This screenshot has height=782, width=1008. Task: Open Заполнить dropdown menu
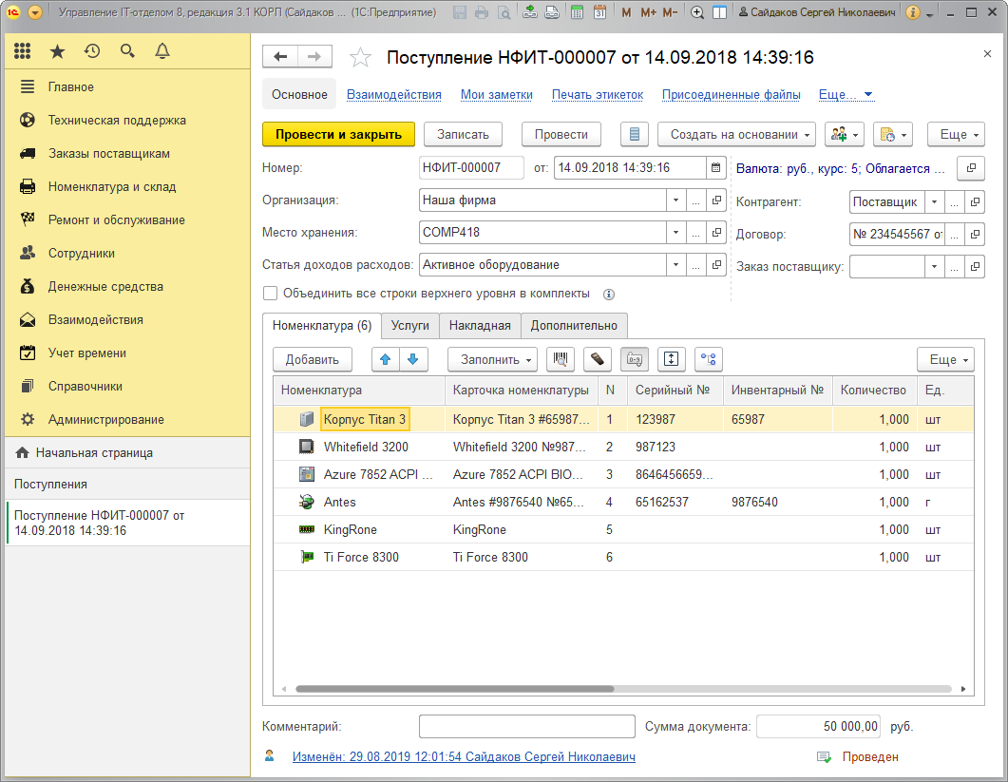(492, 359)
